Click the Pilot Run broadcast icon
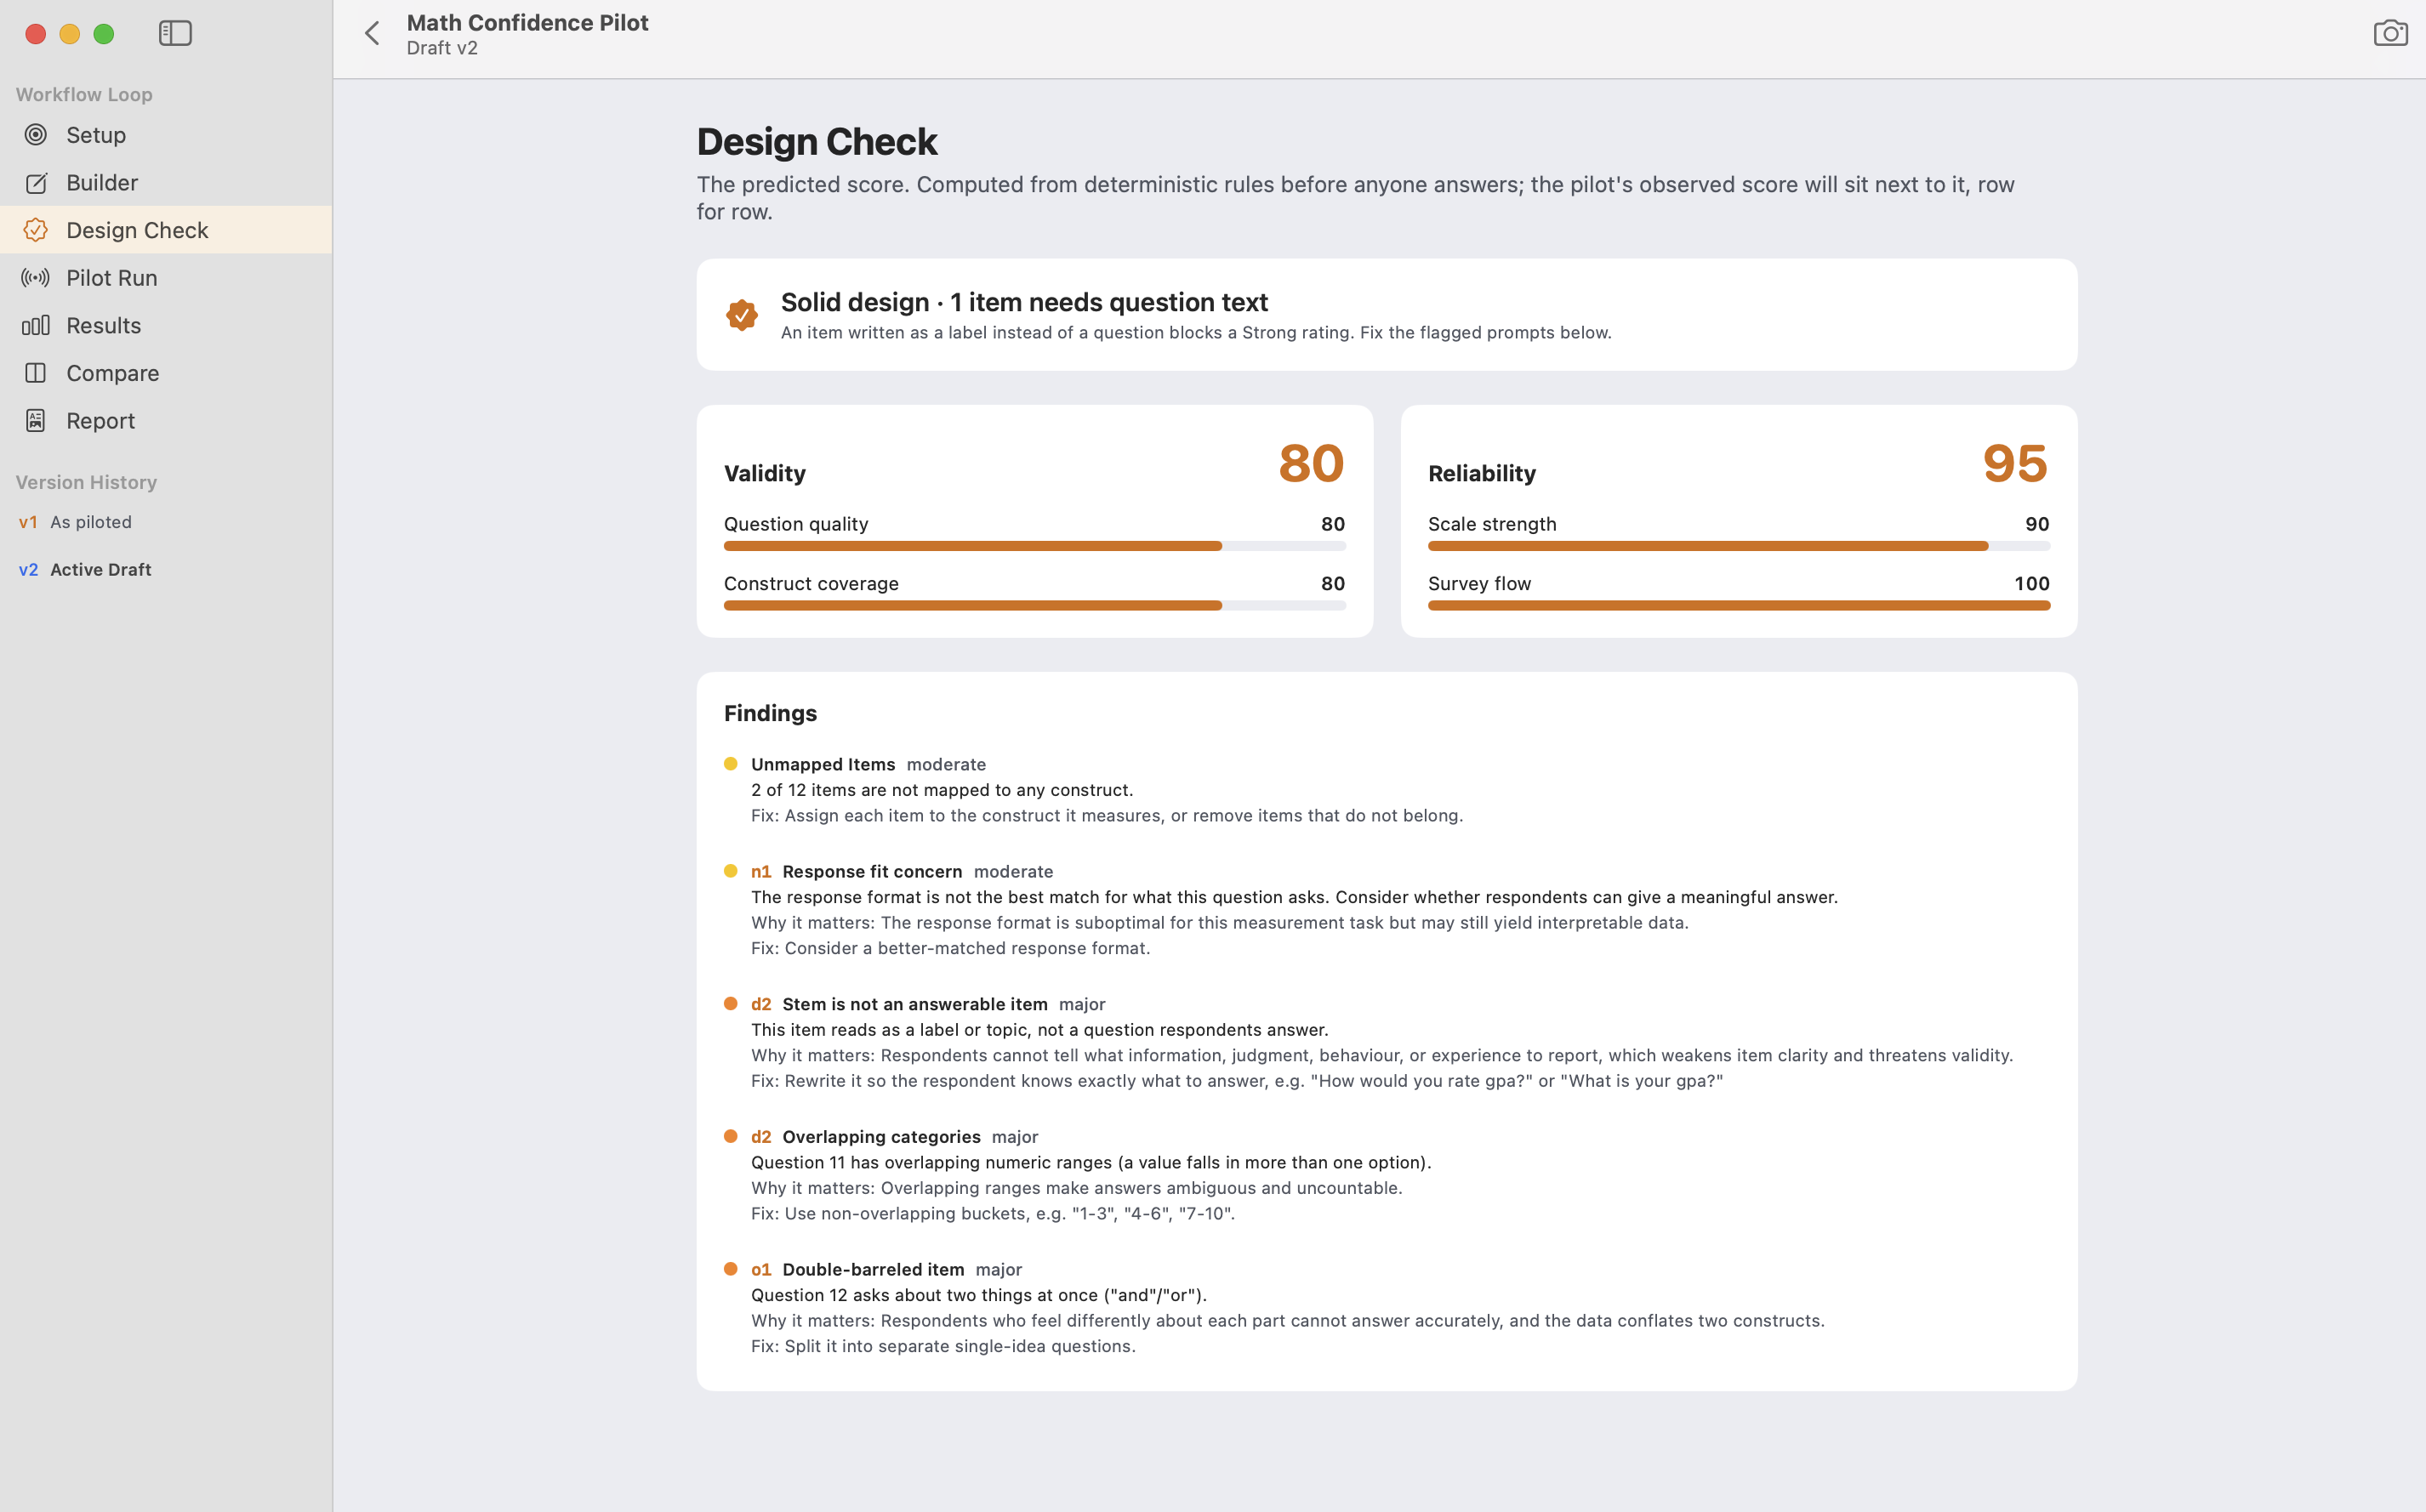This screenshot has height=1512, width=2426. click(36, 278)
